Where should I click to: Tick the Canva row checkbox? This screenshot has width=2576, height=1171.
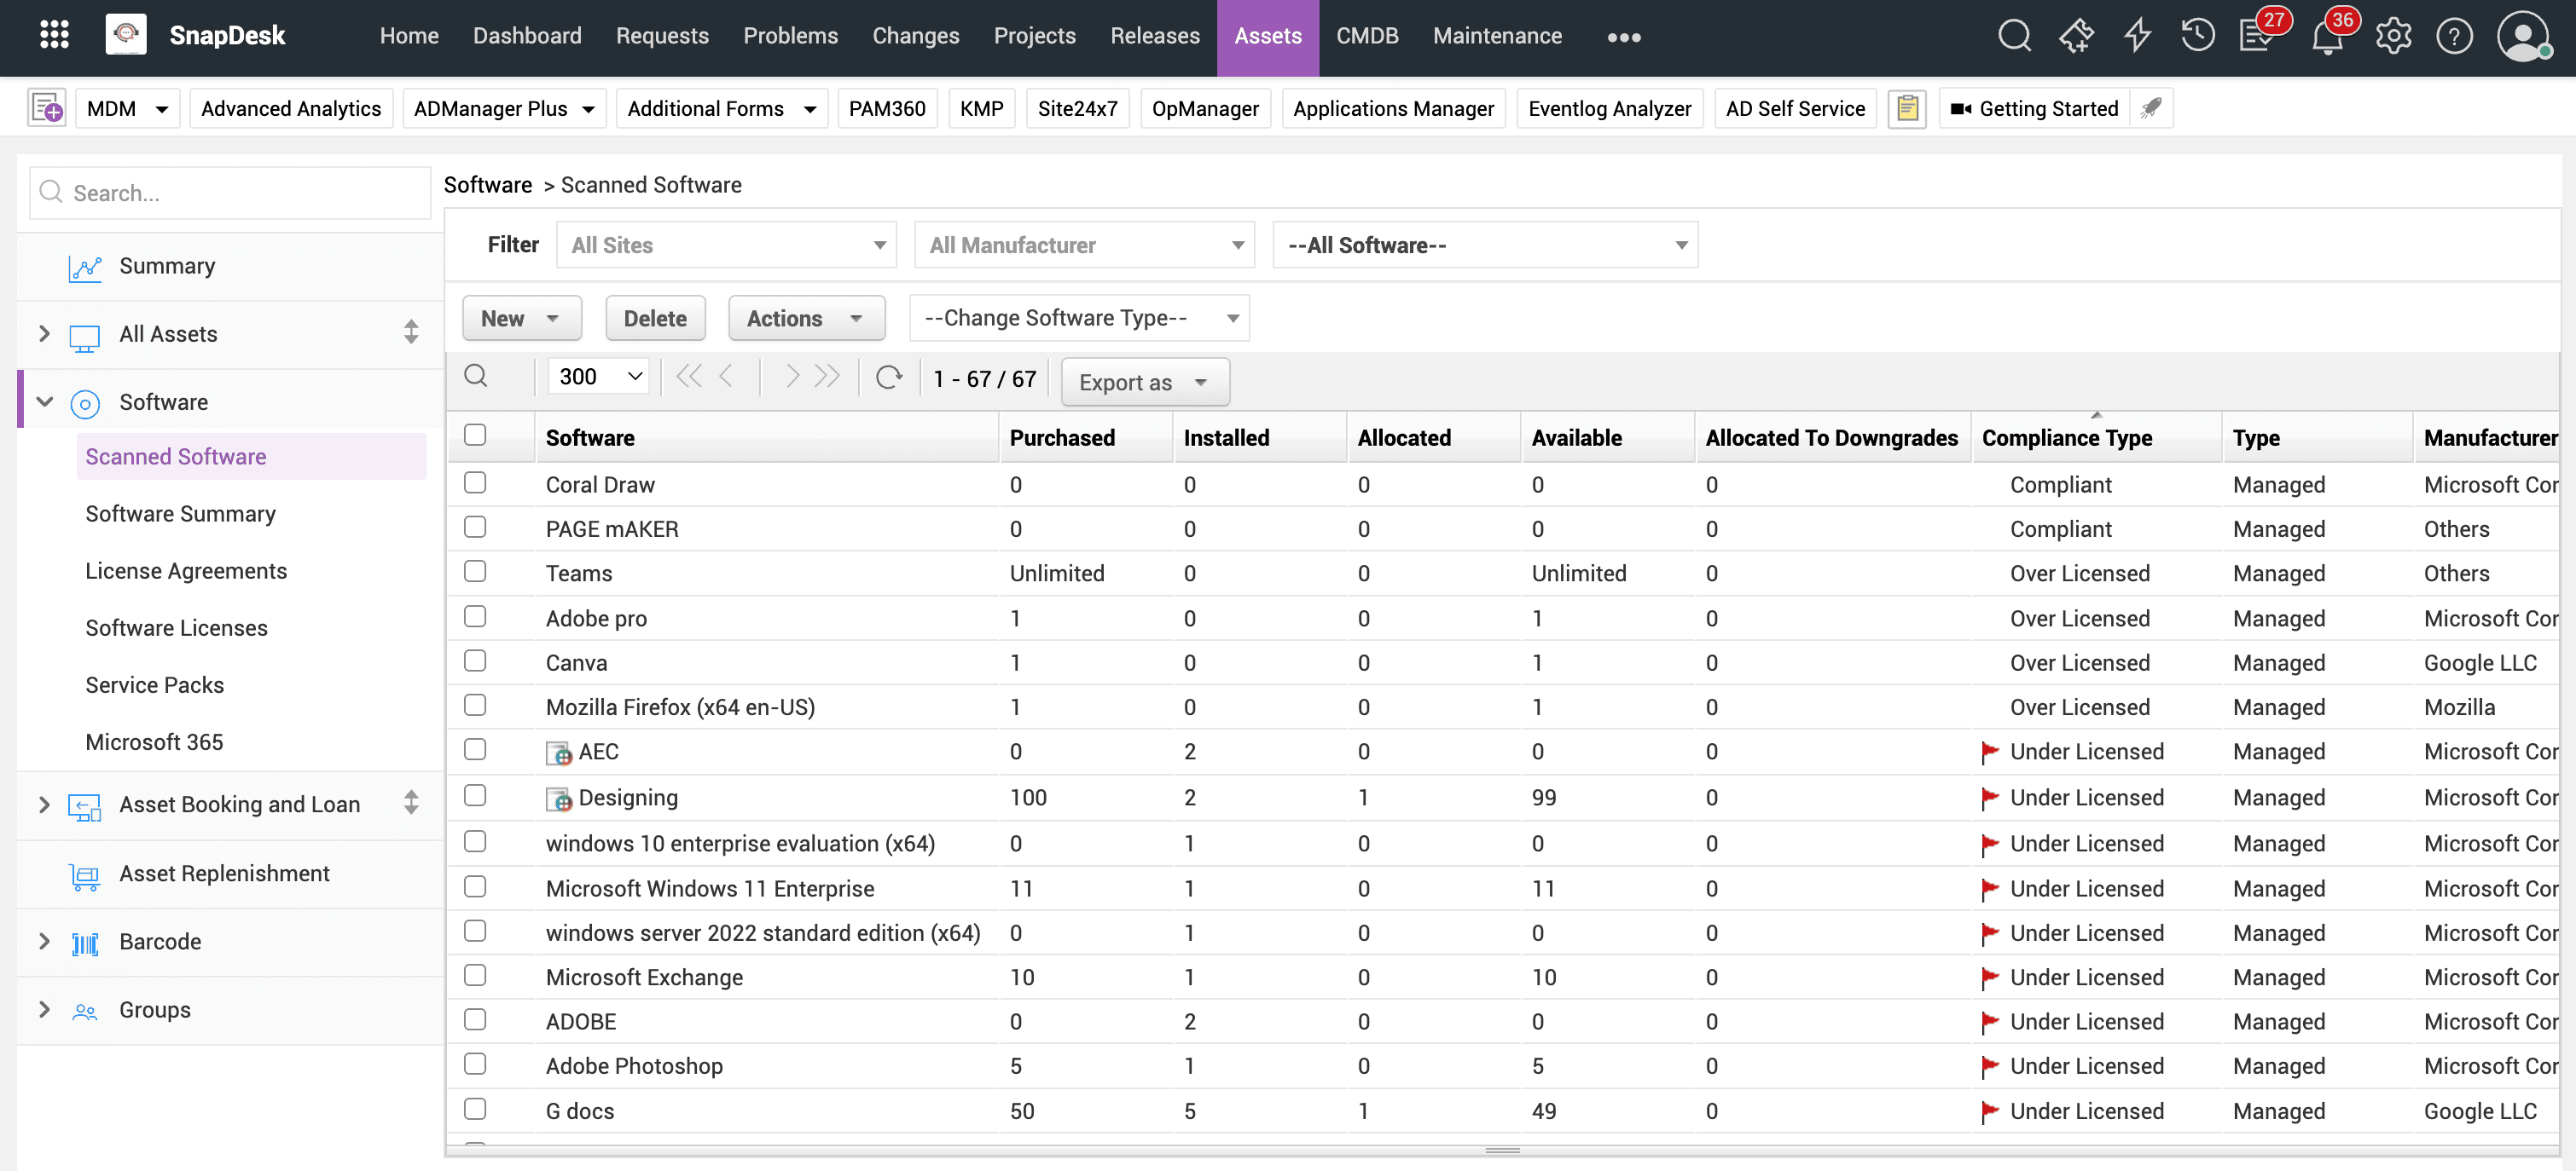[475, 660]
